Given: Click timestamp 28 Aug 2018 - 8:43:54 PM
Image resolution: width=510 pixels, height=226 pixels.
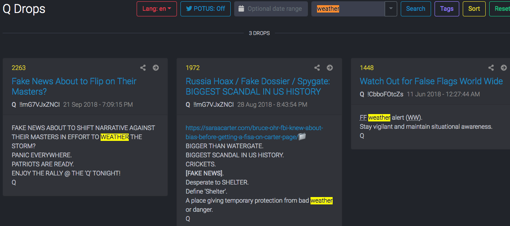Looking at the screenshot, I should click(272, 105).
